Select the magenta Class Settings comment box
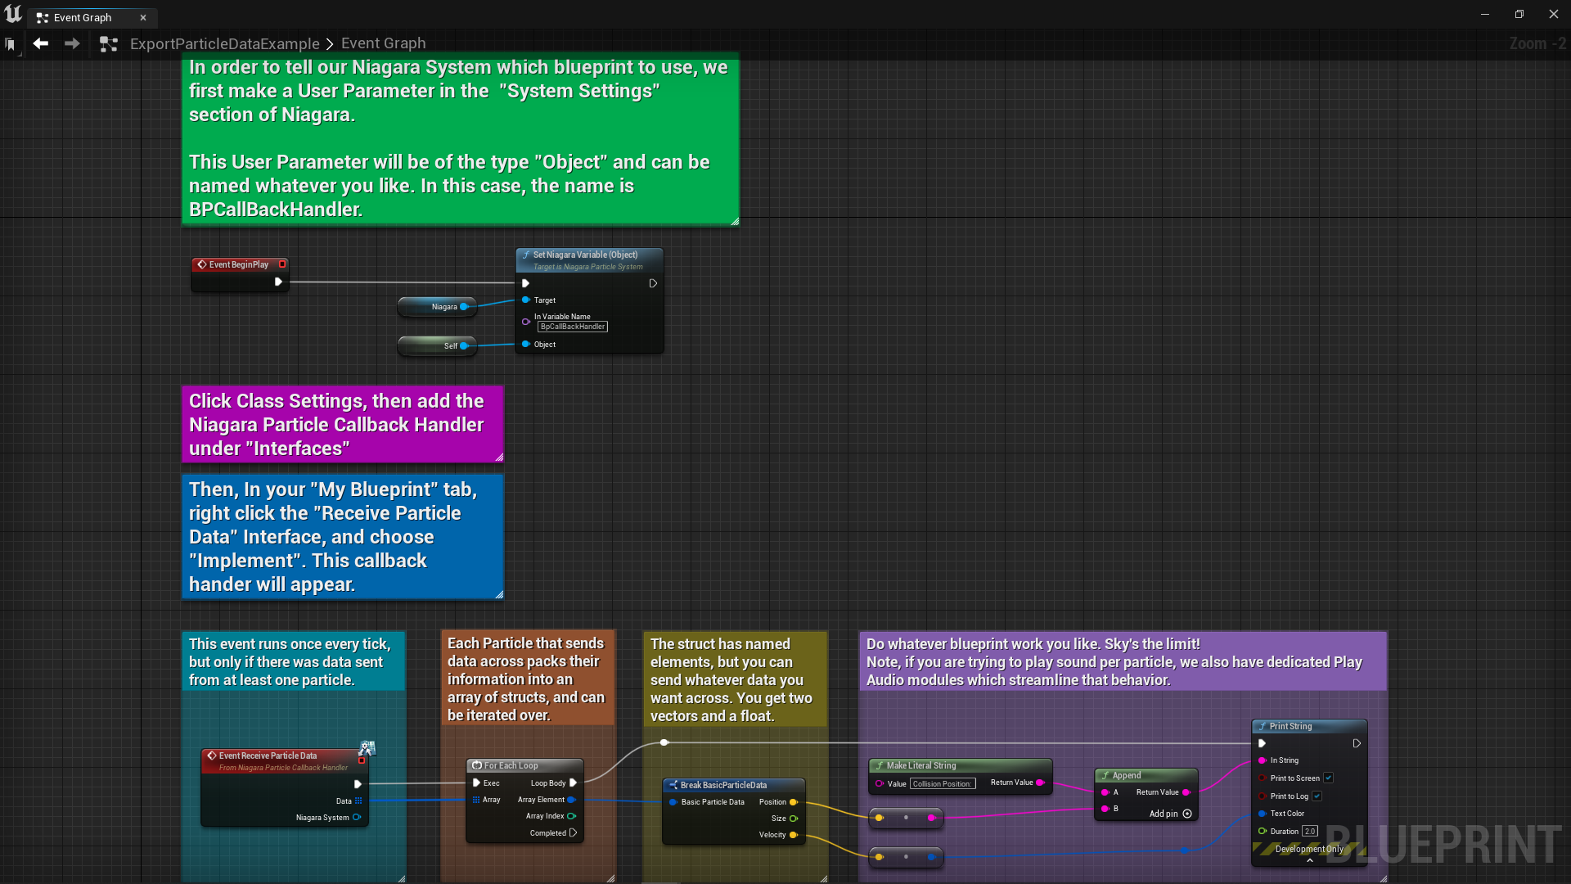This screenshot has height=884, width=1571. pyautogui.click(x=343, y=424)
